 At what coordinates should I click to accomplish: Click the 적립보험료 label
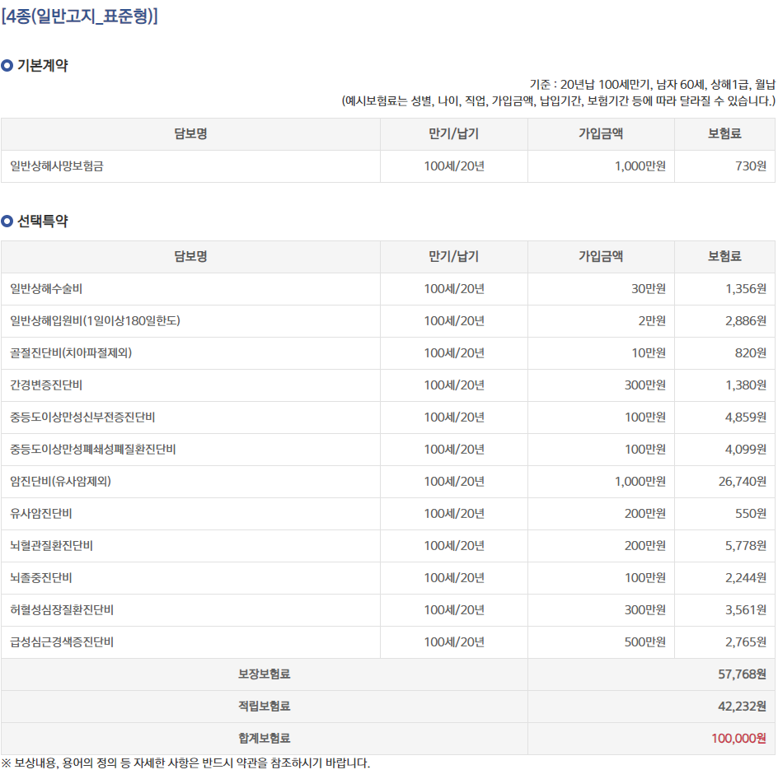tap(264, 706)
